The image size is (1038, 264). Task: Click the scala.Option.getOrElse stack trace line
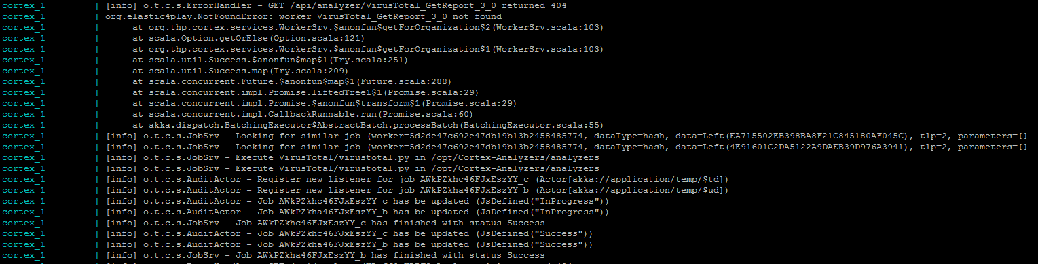pyautogui.click(x=240, y=38)
